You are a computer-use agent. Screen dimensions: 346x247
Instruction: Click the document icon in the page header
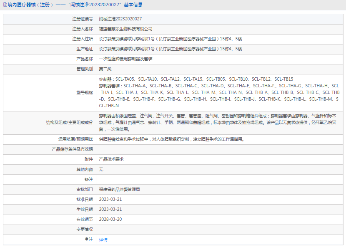coord(5,5)
